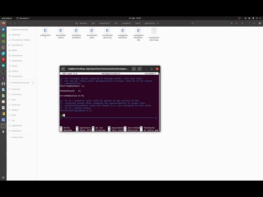Open Thunderbird in the dock
The image size is (263, 197).
pos(3,29)
